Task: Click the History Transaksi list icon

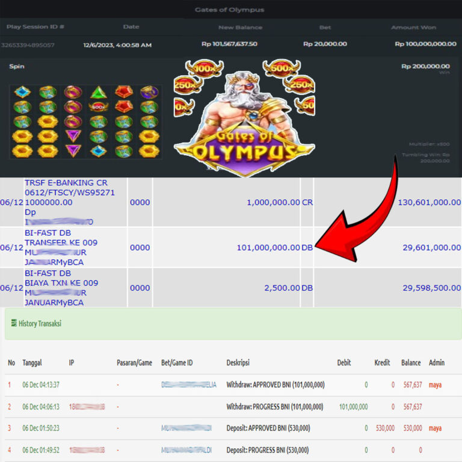Action: click(14, 324)
